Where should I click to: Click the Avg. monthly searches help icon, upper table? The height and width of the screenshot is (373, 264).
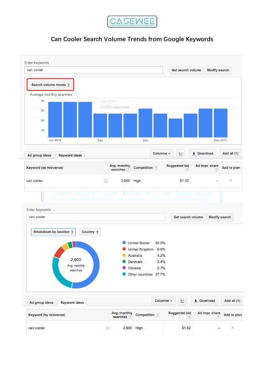[128, 170]
